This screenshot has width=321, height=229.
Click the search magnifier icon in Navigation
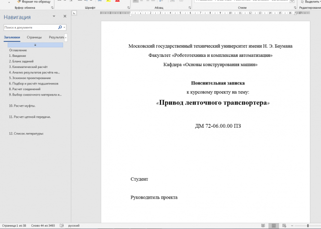59,28
